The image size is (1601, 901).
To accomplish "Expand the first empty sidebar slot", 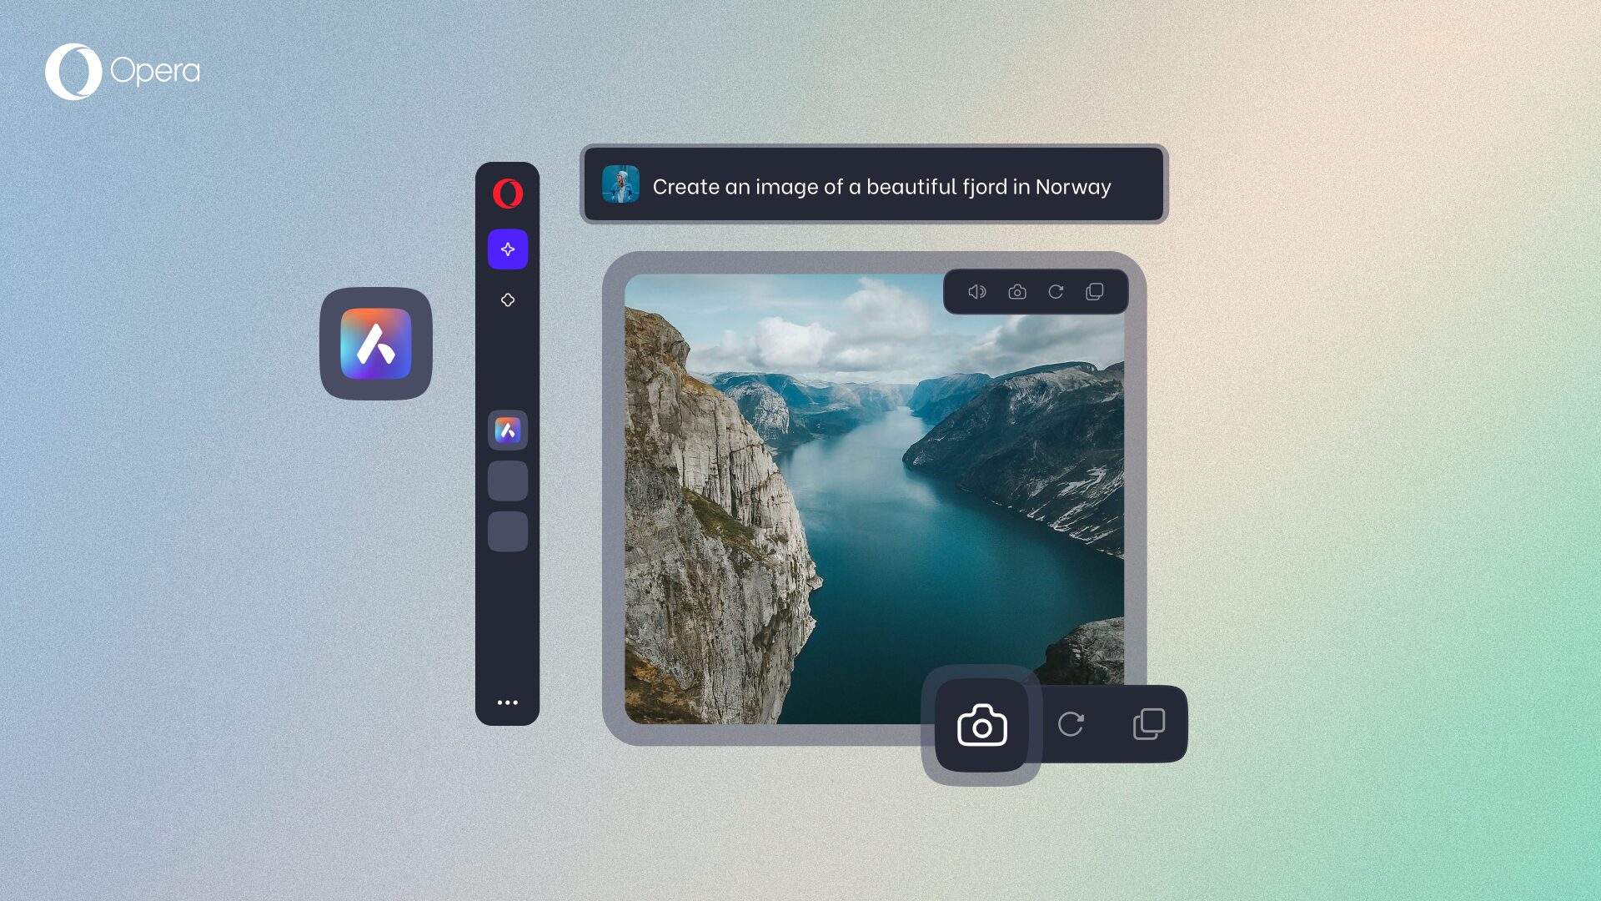I will (507, 481).
